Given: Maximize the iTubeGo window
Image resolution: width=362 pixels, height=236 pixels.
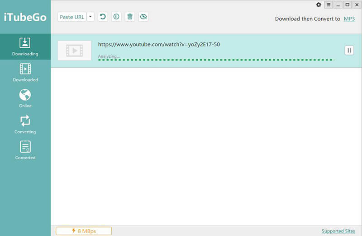Looking at the screenshot, I should [347, 5].
